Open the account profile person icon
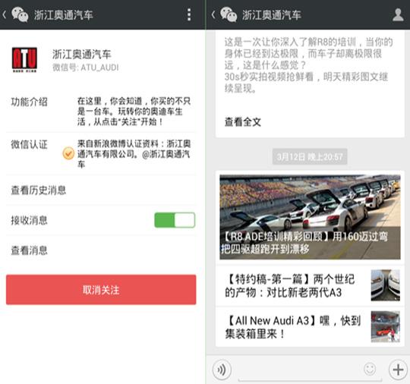 click(398, 14)
